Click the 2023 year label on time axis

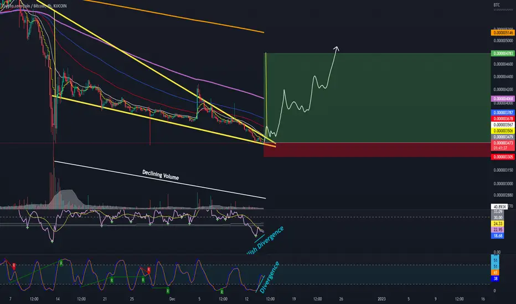pyautogui.click(x=381, y=299)
